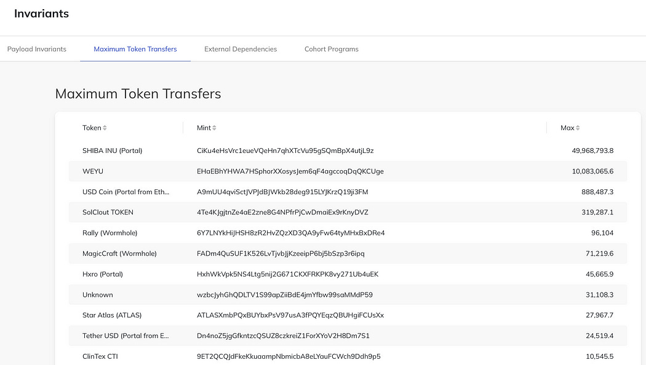Image resolution: width=646 pixels, height=365 pixels.
Task: Click the Token column header label
Action: tap(92, 128)
